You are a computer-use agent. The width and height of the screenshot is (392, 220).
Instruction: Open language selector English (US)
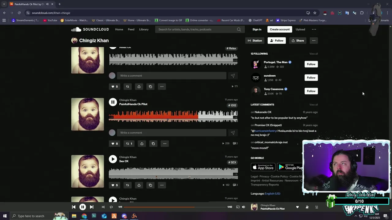(x=272, y=193)
